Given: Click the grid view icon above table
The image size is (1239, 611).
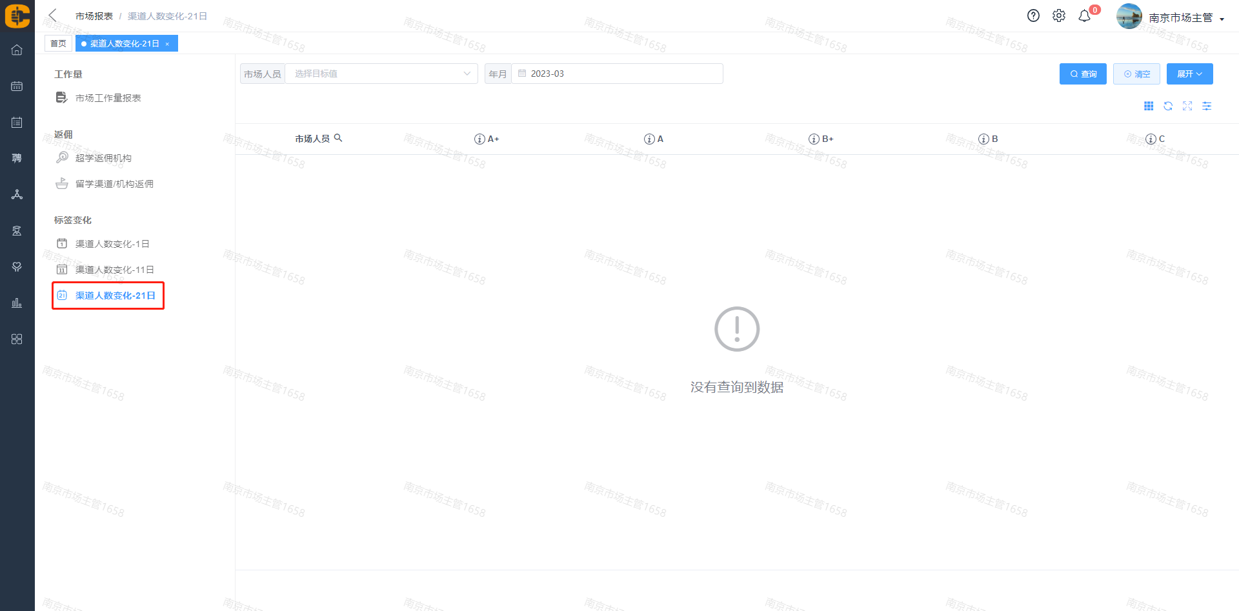Looking at the screenshot, I should (1149, 106).
